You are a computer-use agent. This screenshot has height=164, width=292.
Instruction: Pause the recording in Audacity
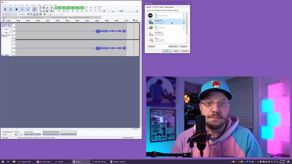(x=5, y=9)
